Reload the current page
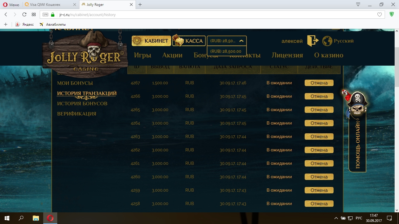Image resolution: width=399 pixels, height=224 pixels. pyautogui.click(x=24, y=15)
